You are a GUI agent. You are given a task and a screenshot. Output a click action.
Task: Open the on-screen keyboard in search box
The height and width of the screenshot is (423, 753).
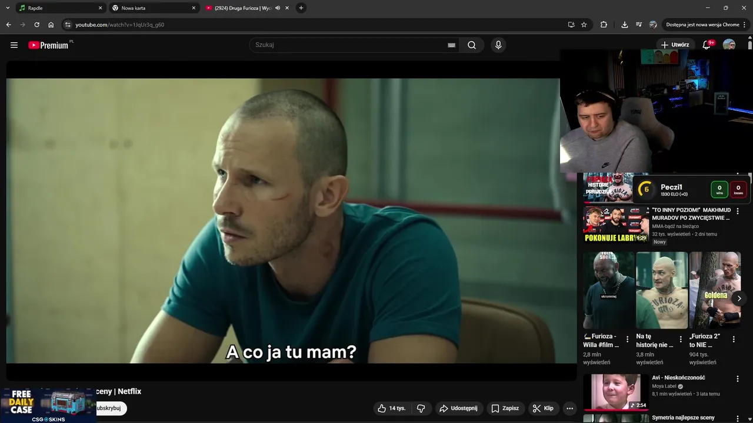tap(451, 45)
